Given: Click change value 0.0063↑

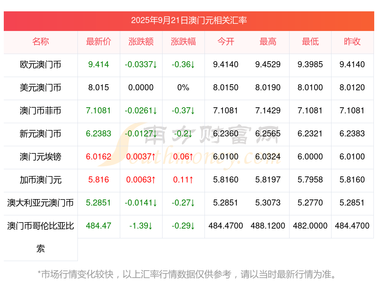Looking at the screenshot, I should [x=141, y=180].
